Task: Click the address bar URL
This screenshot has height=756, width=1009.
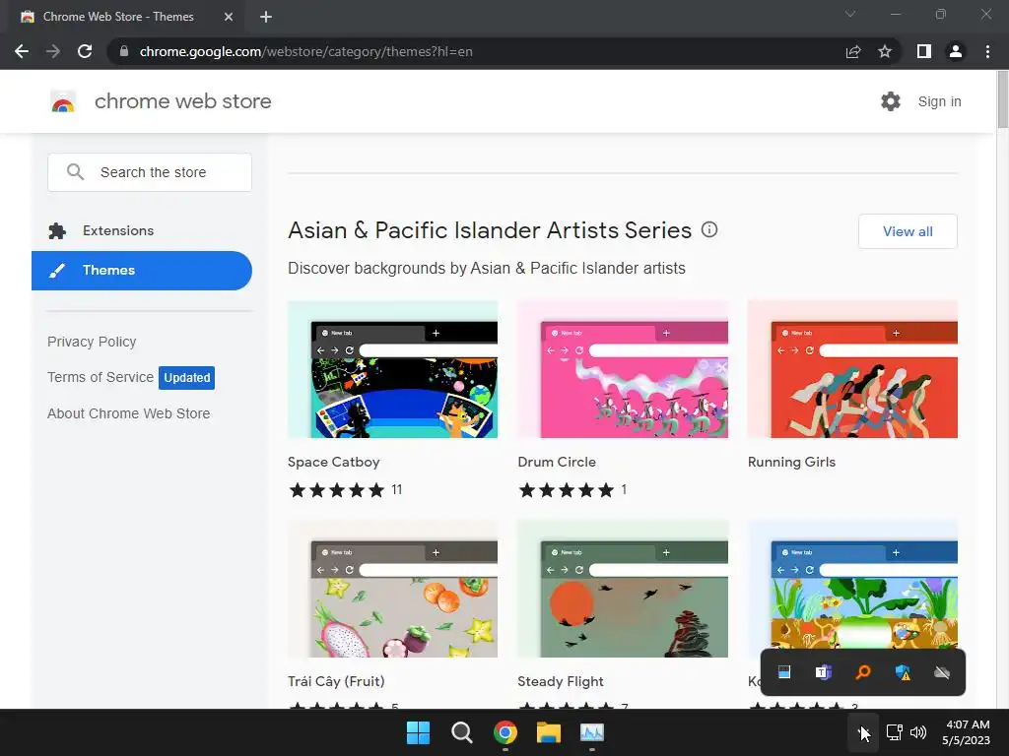Action: pyautogui.click(x=305, y=51)
